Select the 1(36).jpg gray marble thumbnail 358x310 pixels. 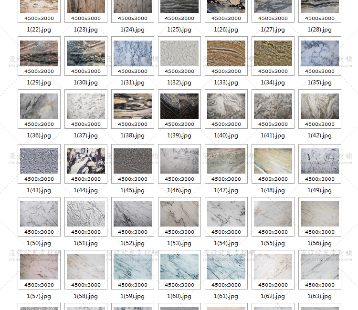(39, 106)
